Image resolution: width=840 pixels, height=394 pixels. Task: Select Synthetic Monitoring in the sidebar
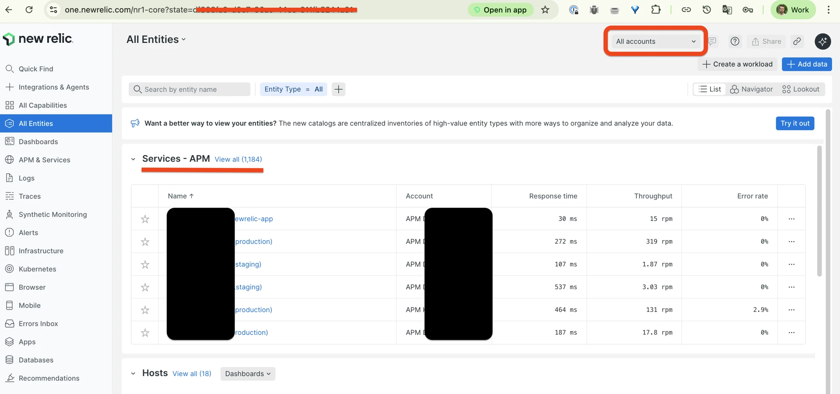click(x=52, y=214)
